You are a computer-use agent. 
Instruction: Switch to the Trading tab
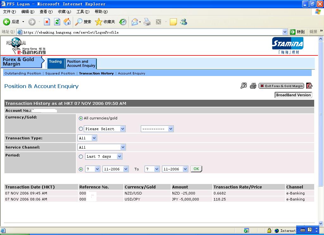pos(55,62)
